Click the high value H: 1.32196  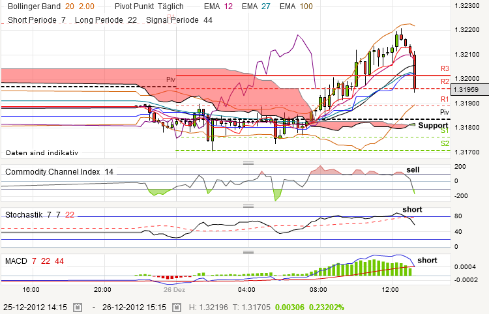click(209, 307)
